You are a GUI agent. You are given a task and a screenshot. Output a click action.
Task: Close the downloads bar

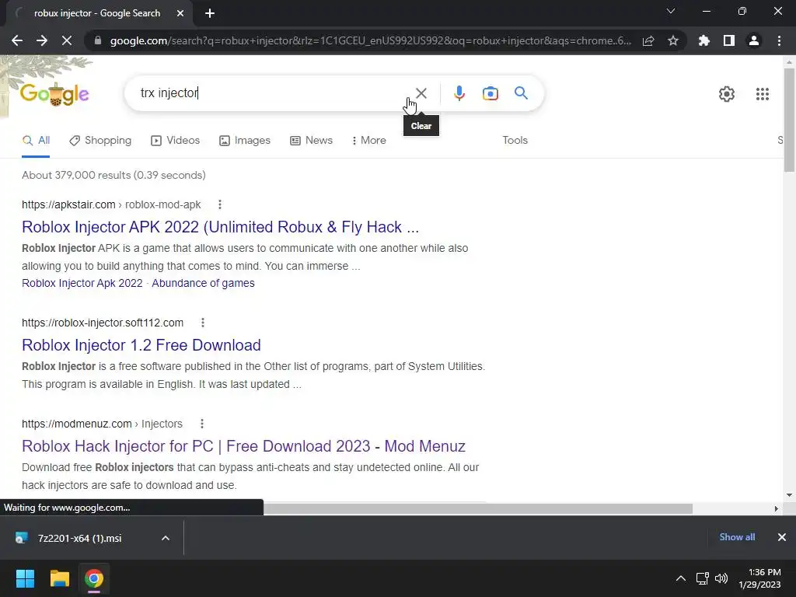click(x=782, y=537)
